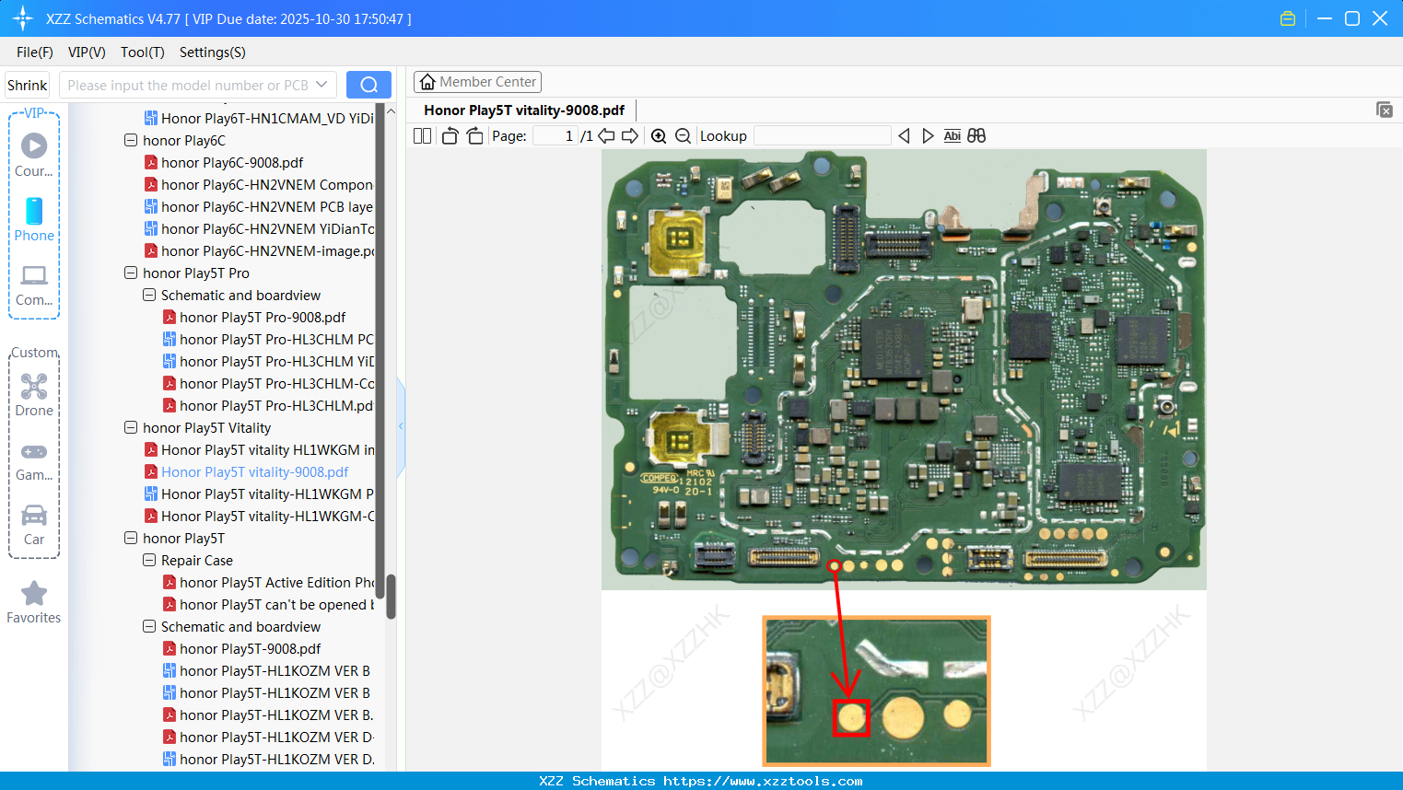The width and height of the screenshot is (1403, 790).
Task: Open honor Play5T Active Edition repair case
Action: point(268,583)
